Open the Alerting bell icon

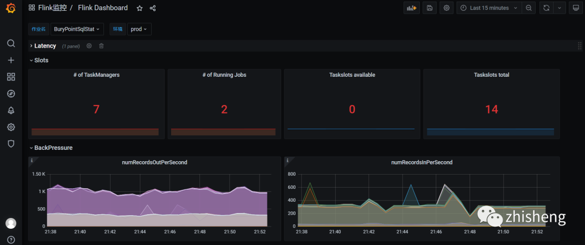coord(11,110)
